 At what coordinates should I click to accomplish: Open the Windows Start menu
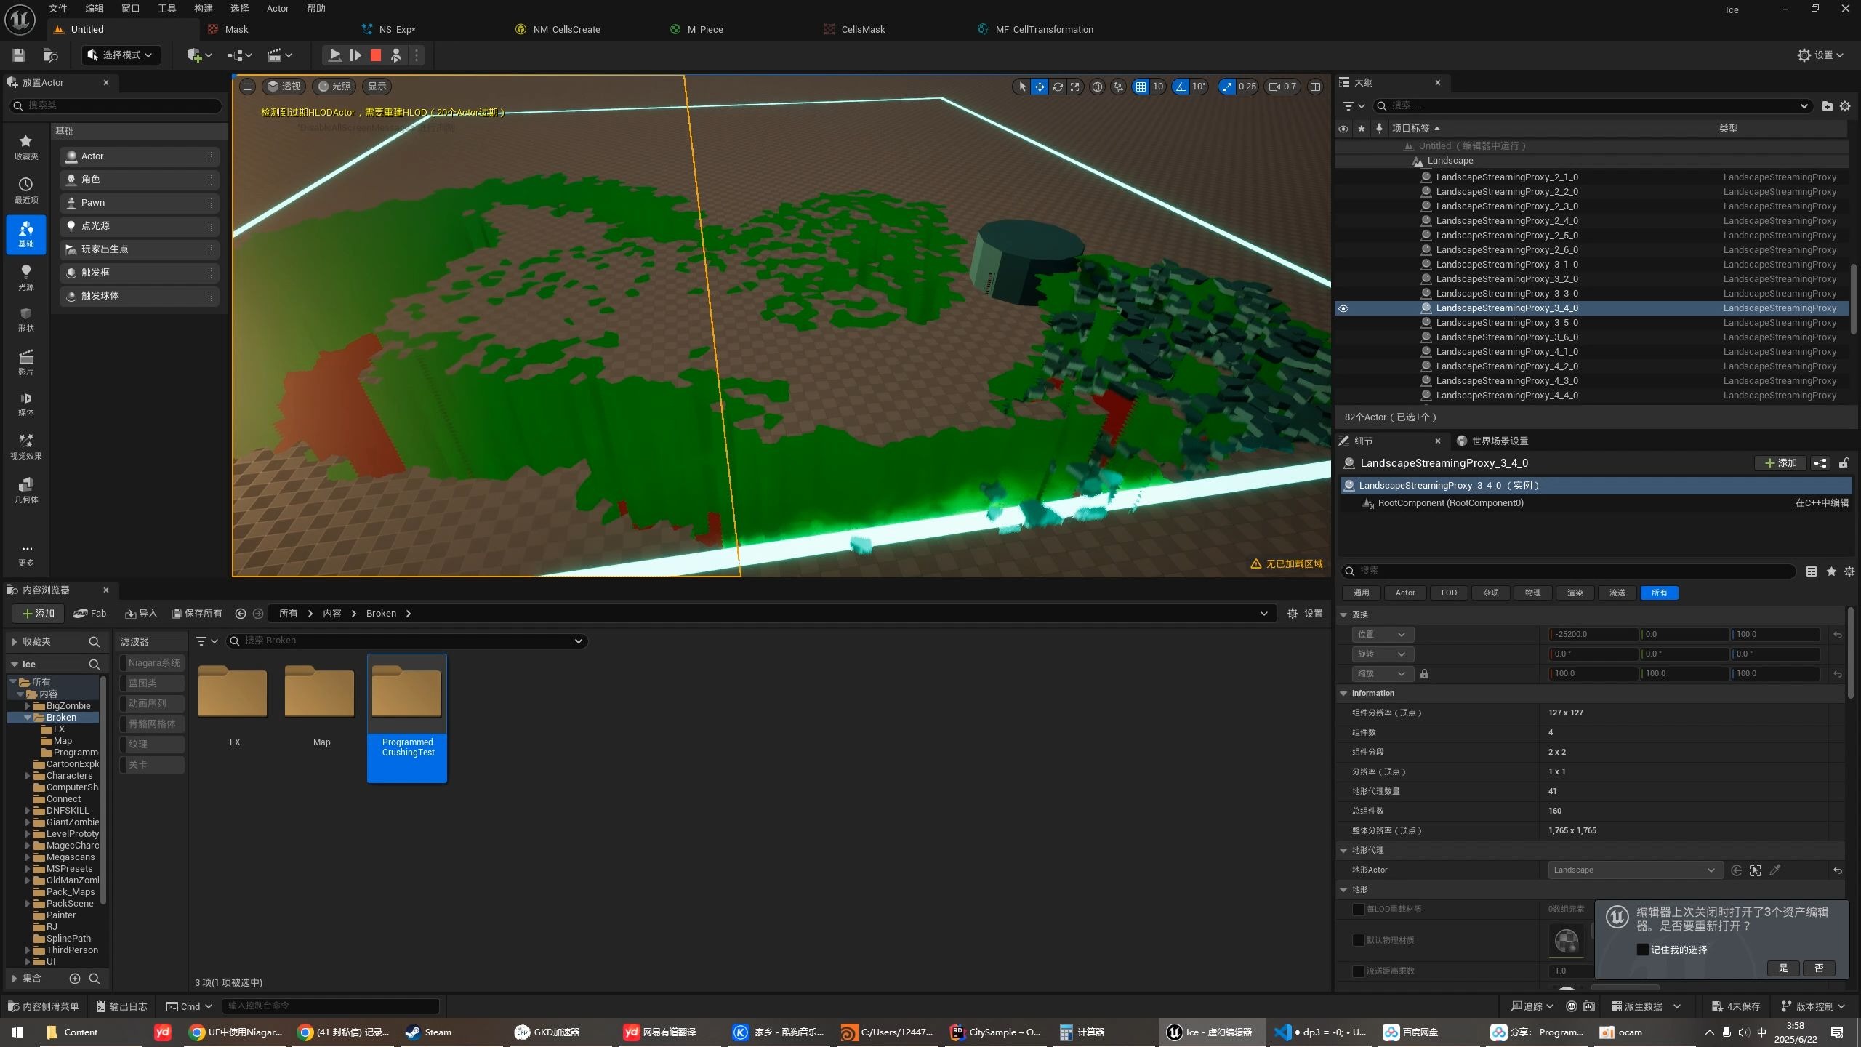click(x=17, y=1032)
